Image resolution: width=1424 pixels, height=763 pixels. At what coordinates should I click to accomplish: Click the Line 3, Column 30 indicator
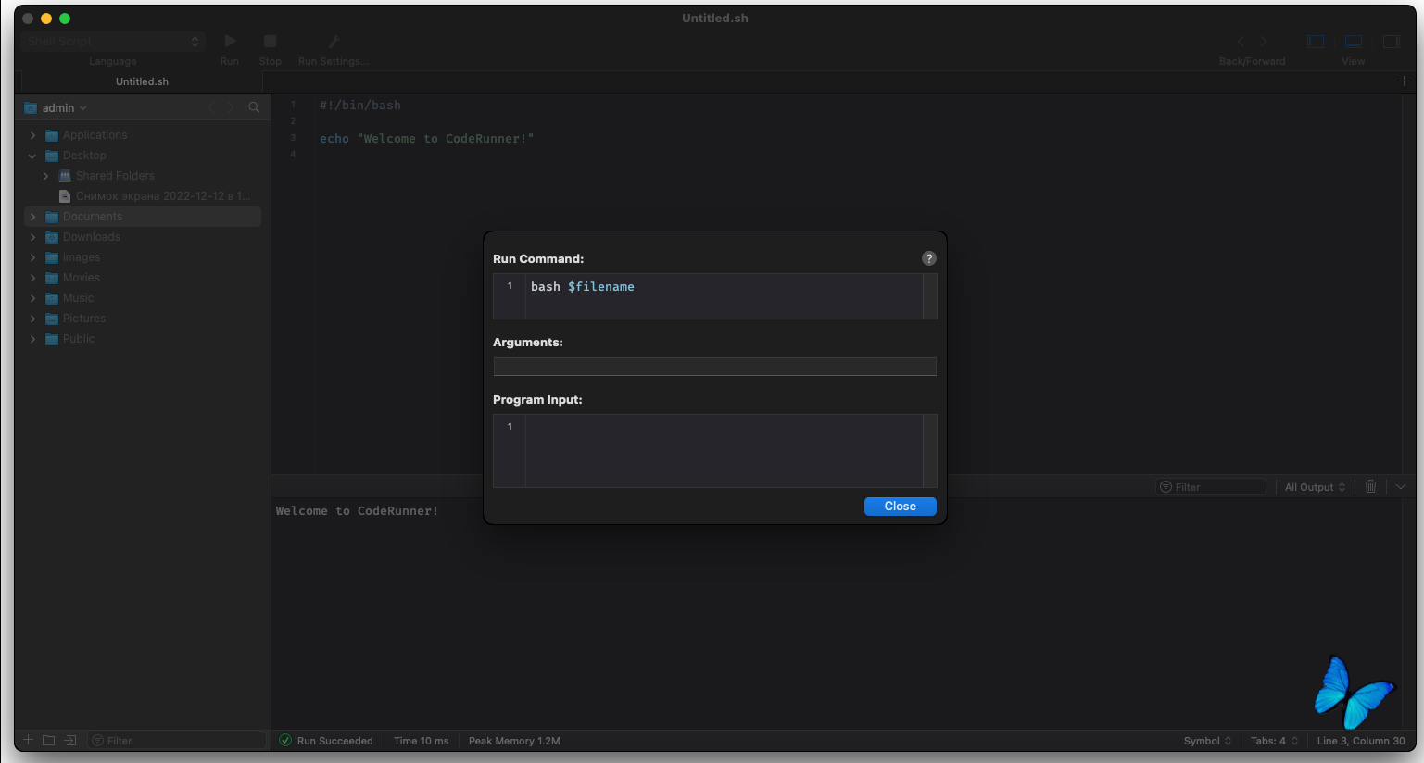1361,741
